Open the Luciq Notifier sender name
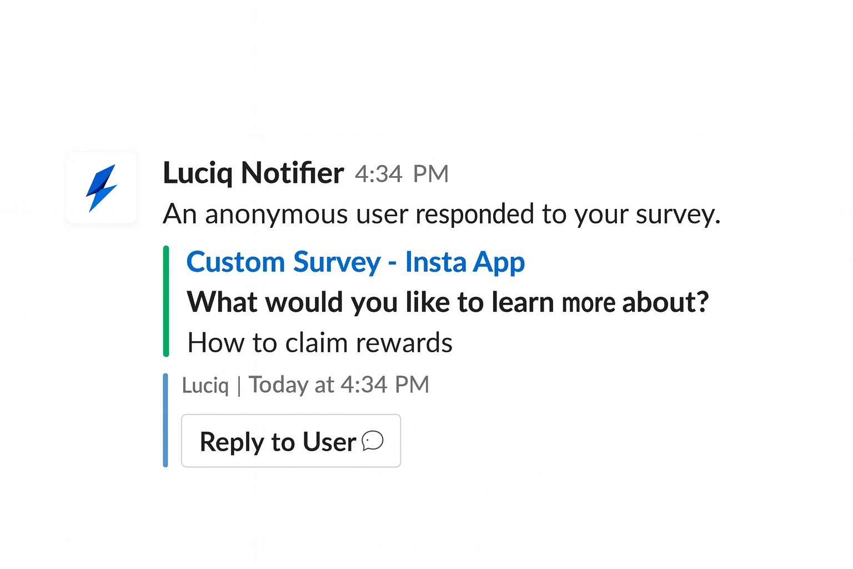This screenshot has width=853, height=569. pos(253,173)
